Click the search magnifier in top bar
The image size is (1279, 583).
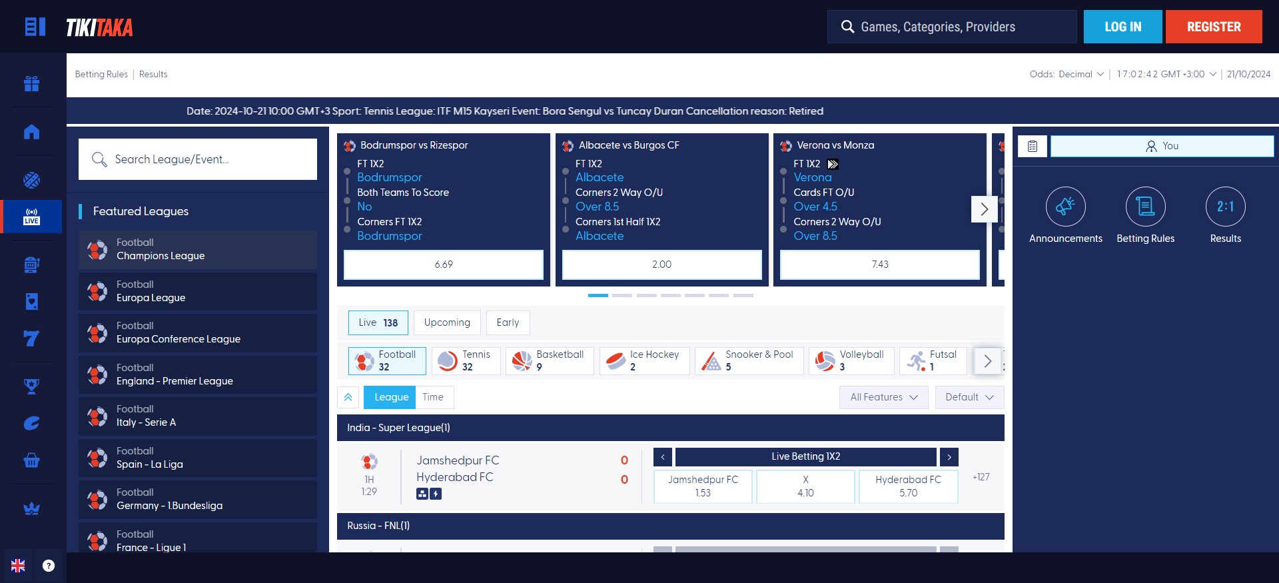tap(847, 27)
